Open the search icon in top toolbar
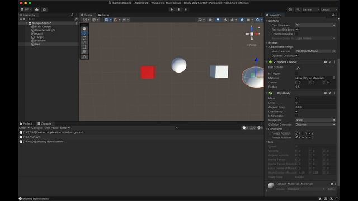The height and width of the screenshot is (201, 358). tap(298, 9)
